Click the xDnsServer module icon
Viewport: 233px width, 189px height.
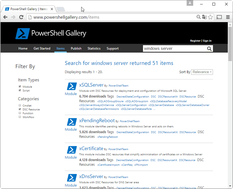click(72, 178)
